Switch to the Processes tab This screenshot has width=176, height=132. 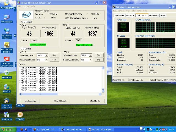tap(130, 15)
